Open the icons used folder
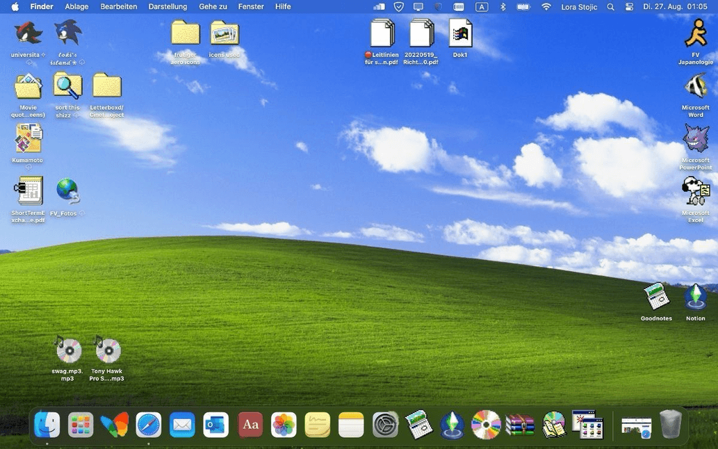718x449 pixels. 225,33
